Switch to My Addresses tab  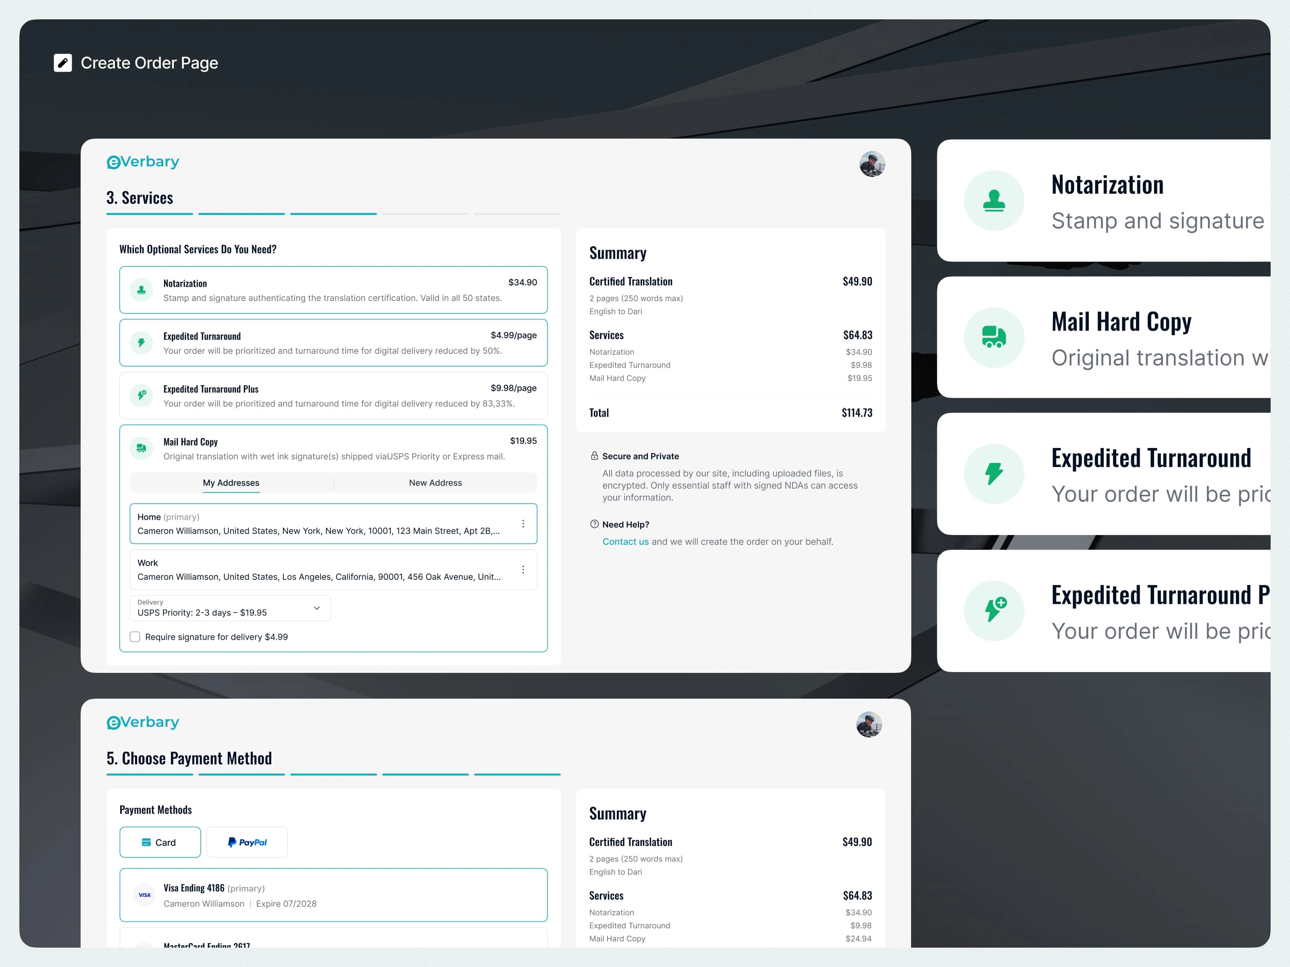click(x=231, y=483)
